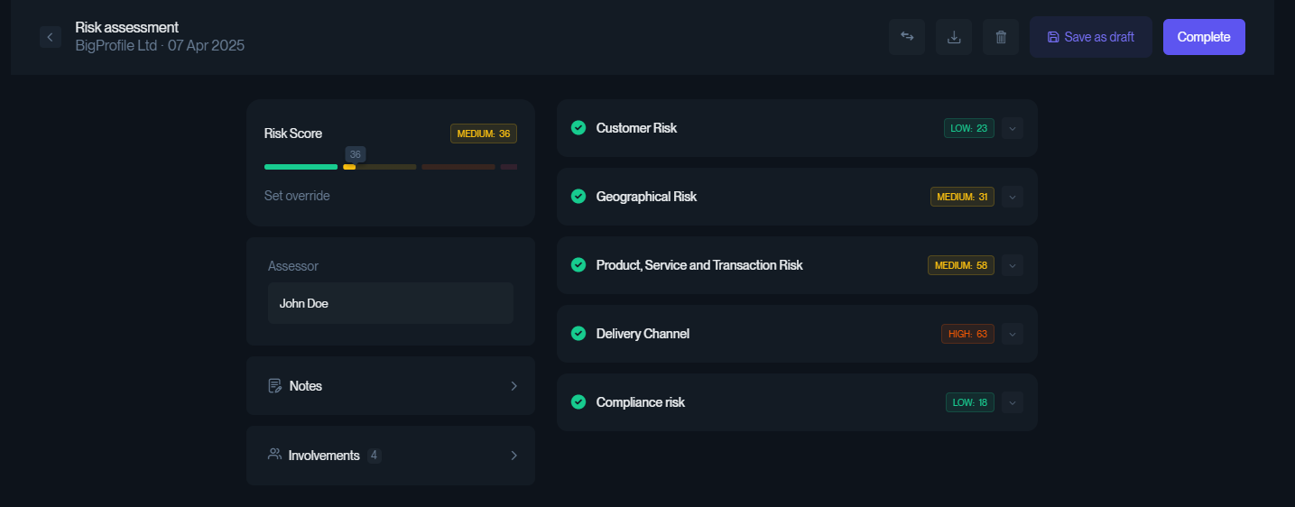
Task: Click the Involvements people icon
Action: tap(275, 455)
